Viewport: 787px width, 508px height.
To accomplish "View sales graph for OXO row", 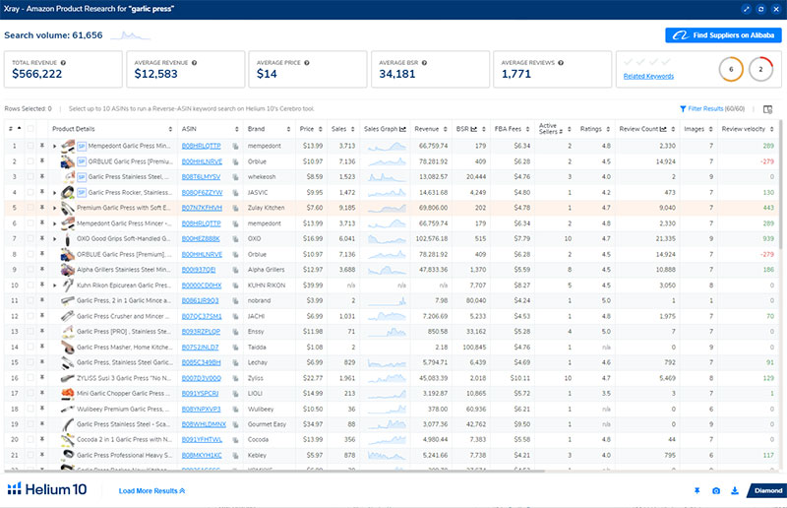I will click(x=387, y=239).
